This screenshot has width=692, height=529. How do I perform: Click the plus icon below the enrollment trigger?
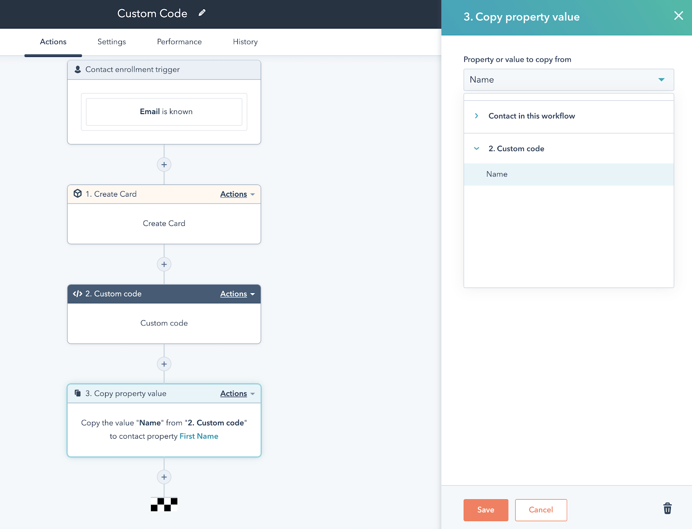point(164,165)
